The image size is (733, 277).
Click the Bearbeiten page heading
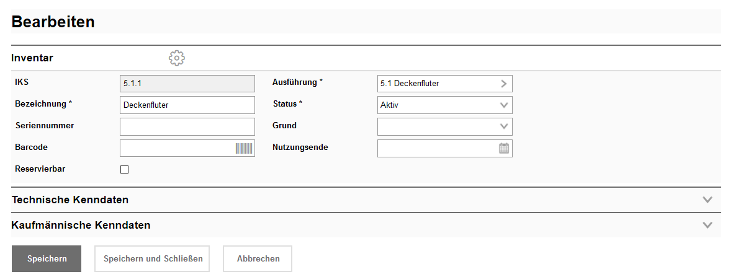tap(53, 22)
